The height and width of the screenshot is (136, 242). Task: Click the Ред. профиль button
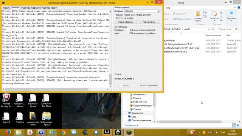149,22
